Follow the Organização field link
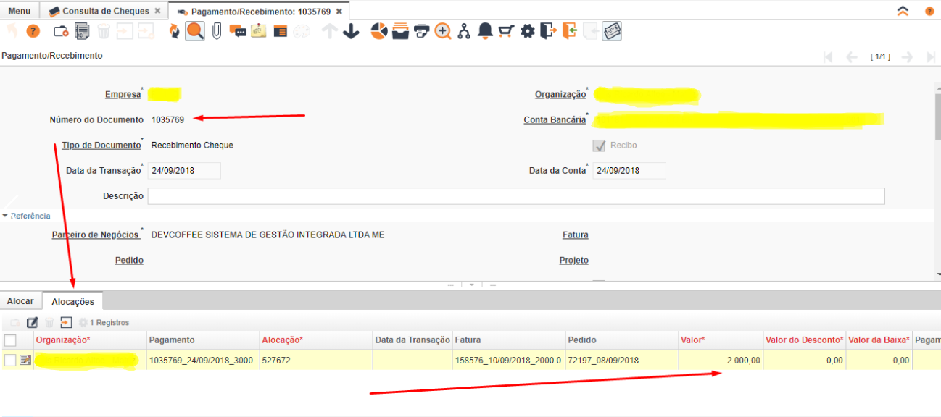941x417 pixels. (x=560, y=94)
